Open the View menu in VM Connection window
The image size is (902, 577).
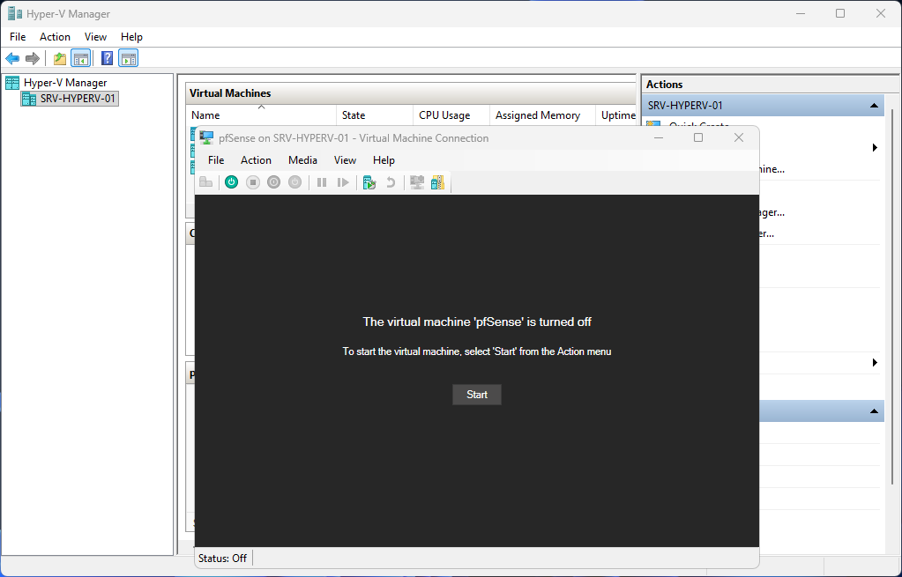[x=345, y=160]
